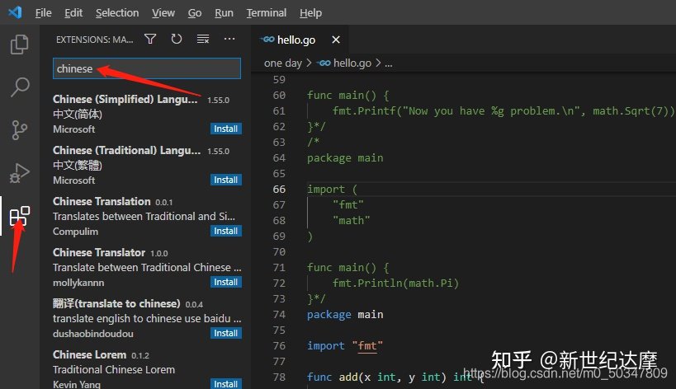This screenshot has height=389, width=676.
Task: Click 中文(简体) description text
Action: pos(78,115)
